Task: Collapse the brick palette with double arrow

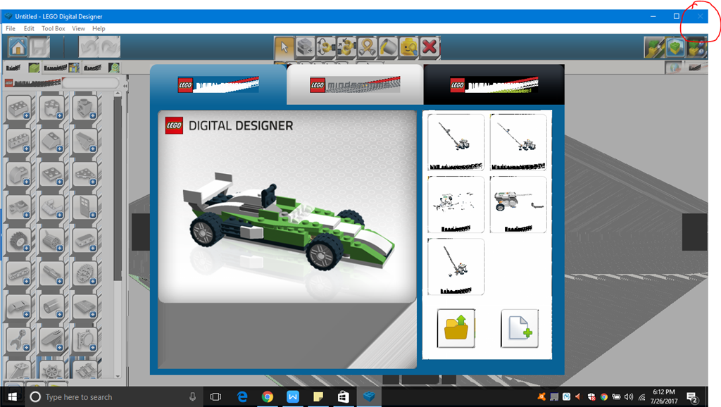Action: 125,85
